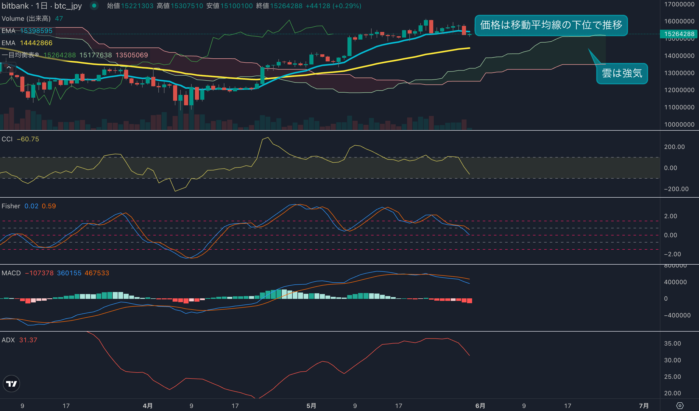
Task: Click the ADX indicator label
Action: (8, 340)
